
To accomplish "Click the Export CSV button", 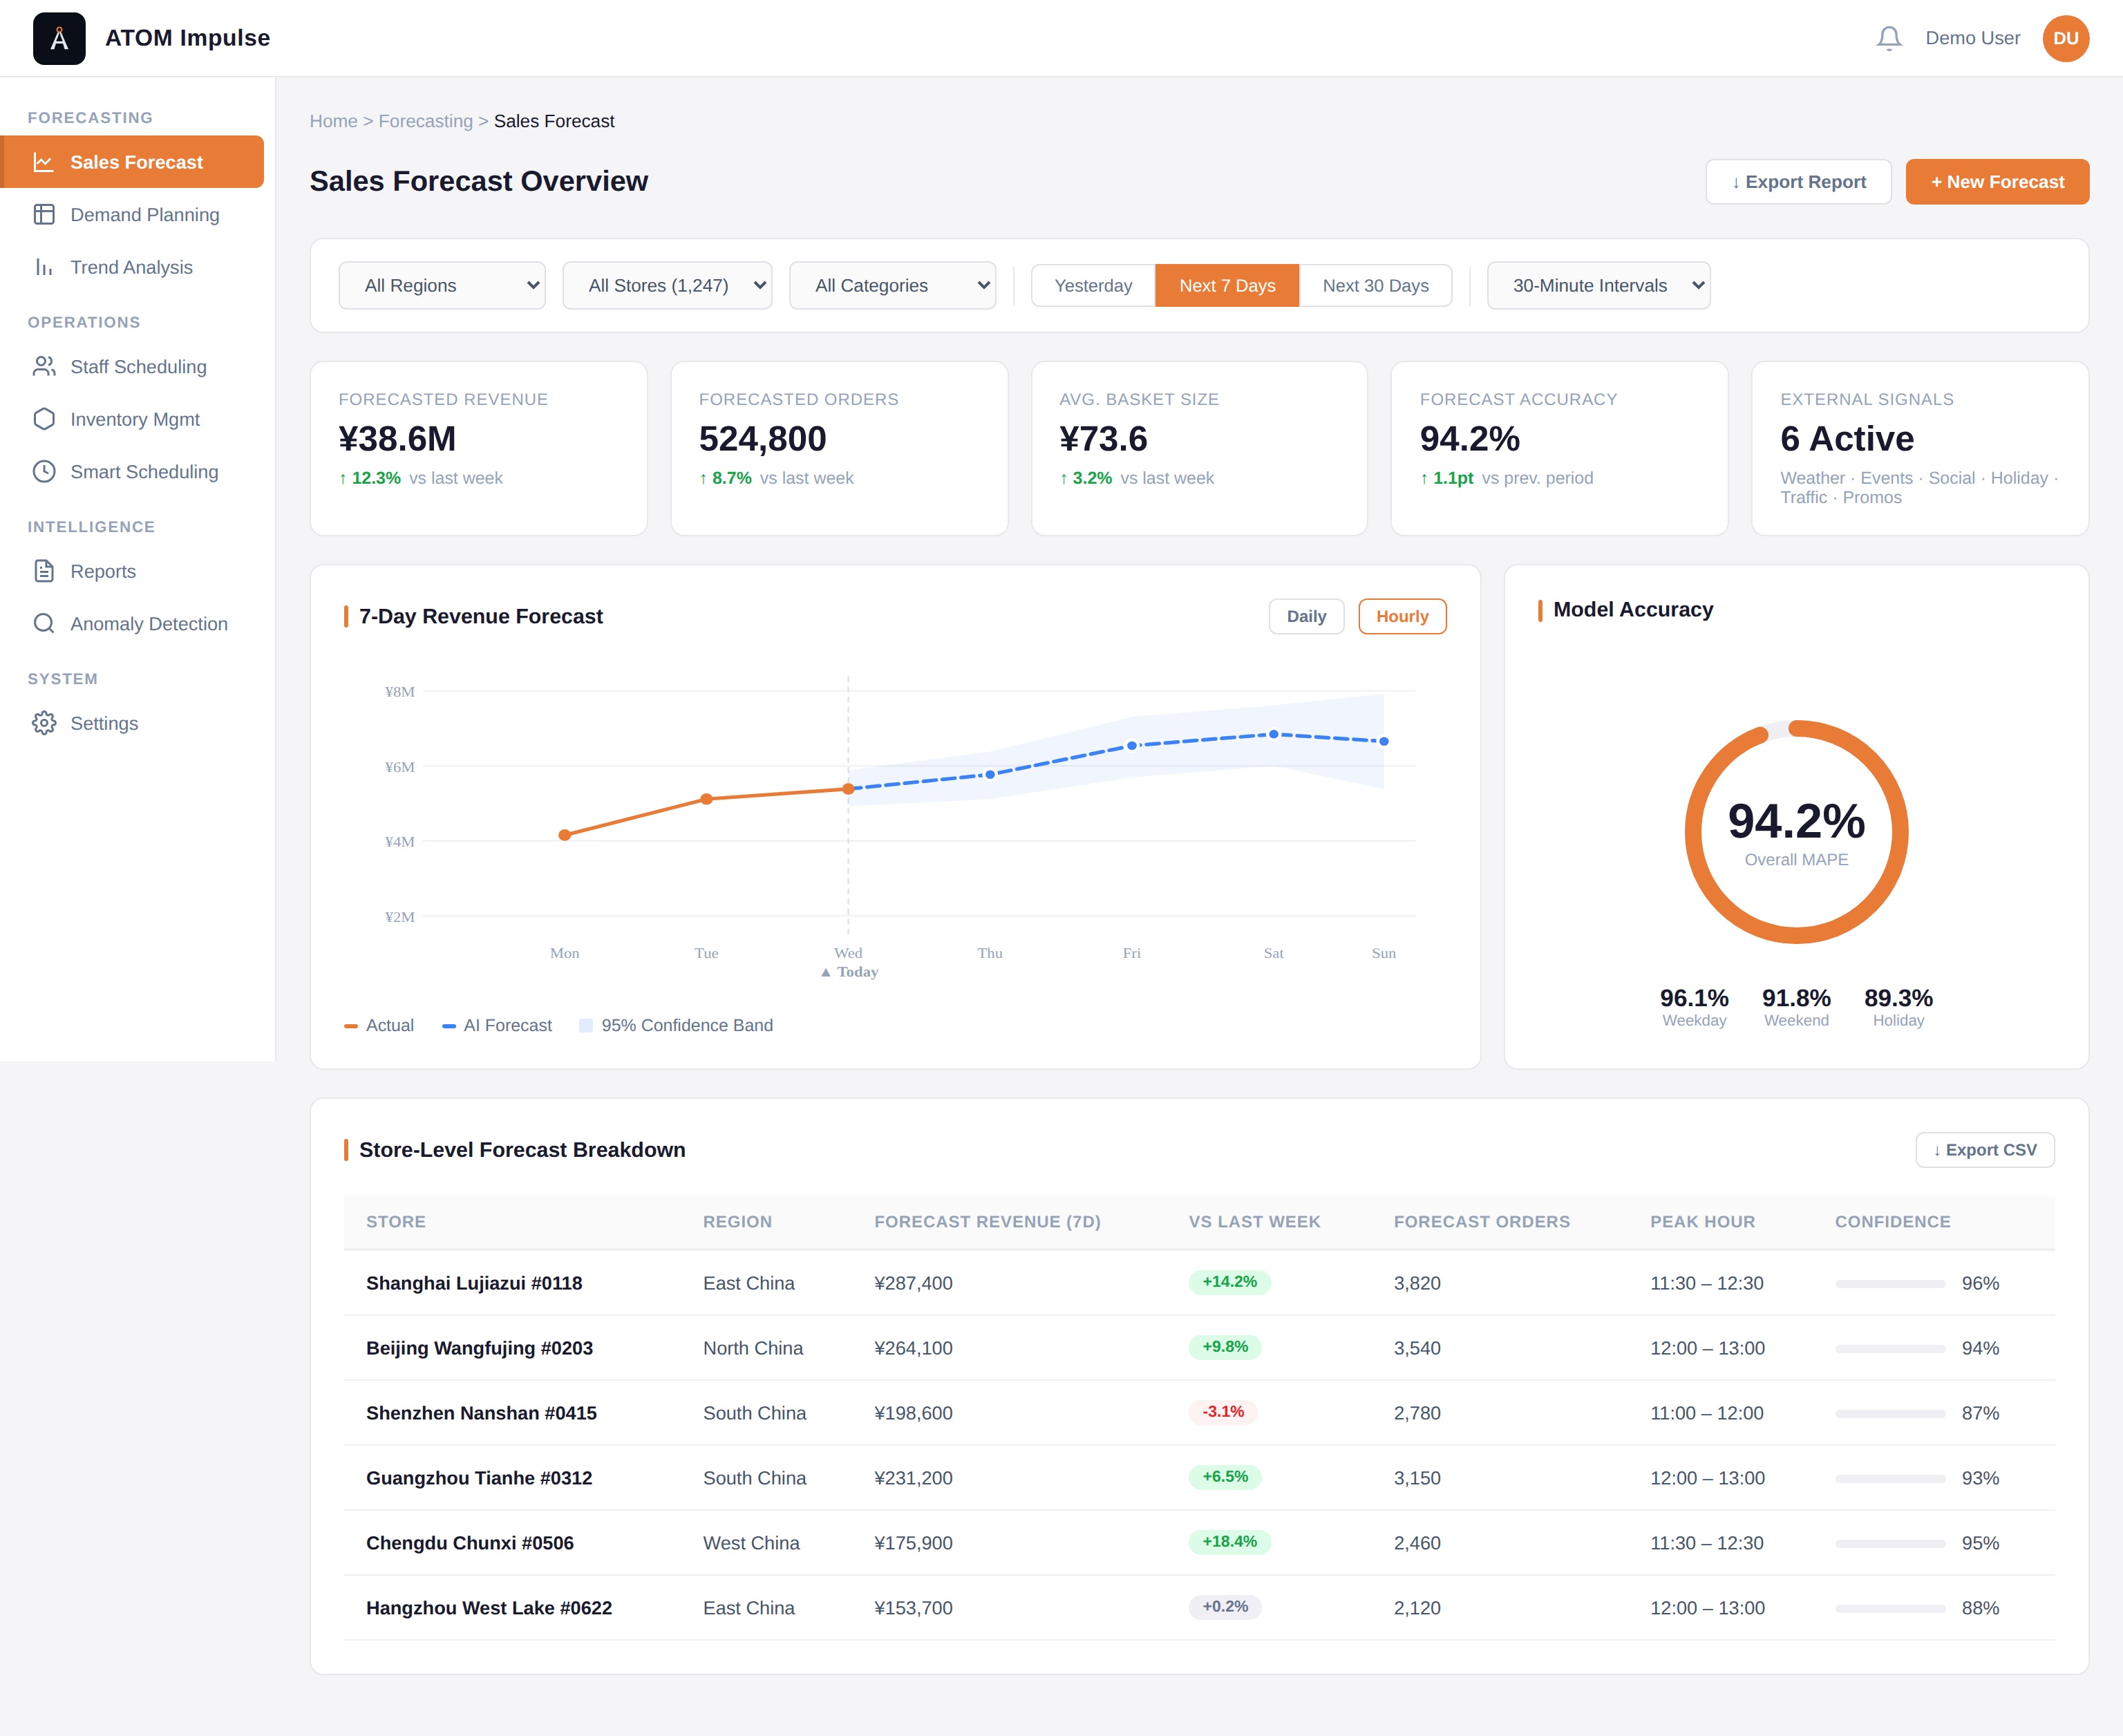I will coord(1984,1150).
